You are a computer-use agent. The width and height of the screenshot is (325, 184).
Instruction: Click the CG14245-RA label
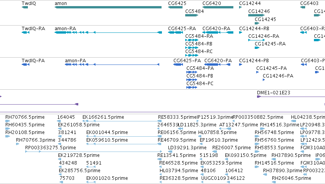[x=270, y=44]
